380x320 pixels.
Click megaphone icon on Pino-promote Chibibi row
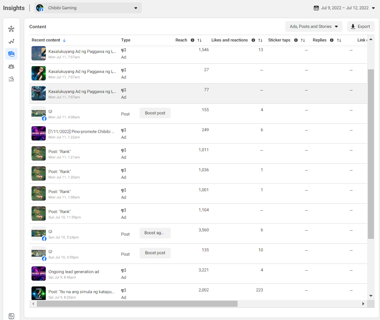pyautogui.click(x=123, y=131)
